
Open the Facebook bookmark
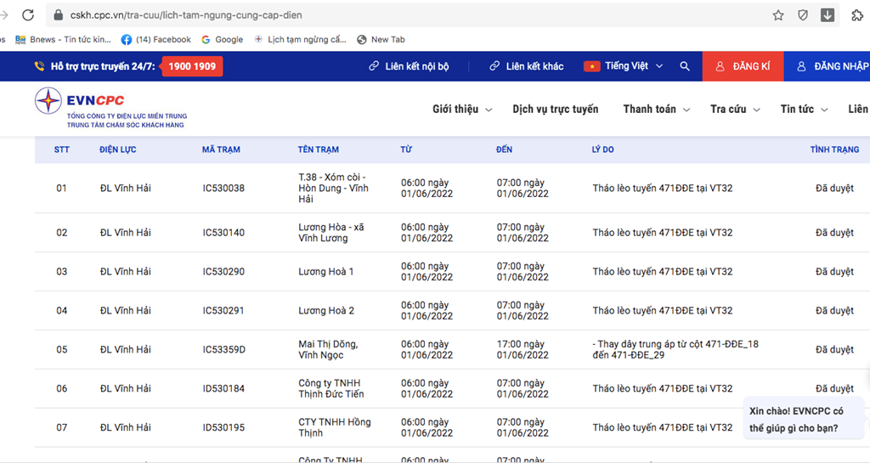tap(156, 39)
